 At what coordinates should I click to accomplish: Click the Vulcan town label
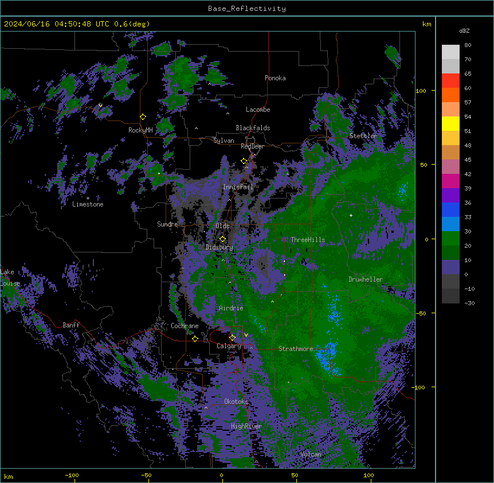(311, 454)
